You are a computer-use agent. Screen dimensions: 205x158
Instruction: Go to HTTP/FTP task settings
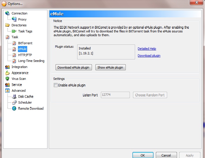[x=25, y=55]
